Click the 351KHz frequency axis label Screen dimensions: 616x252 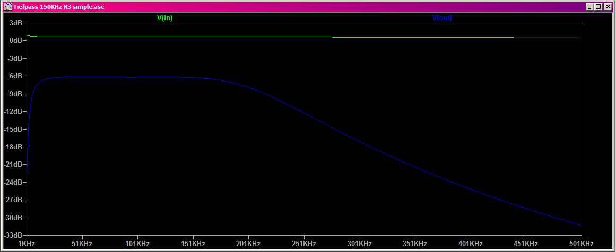415,244
